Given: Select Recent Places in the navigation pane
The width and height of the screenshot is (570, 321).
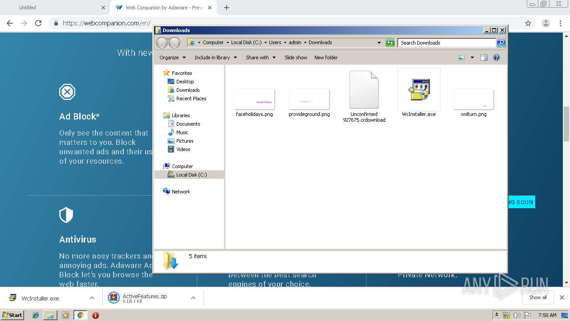Looking at the screenshot, I should 191,99.
